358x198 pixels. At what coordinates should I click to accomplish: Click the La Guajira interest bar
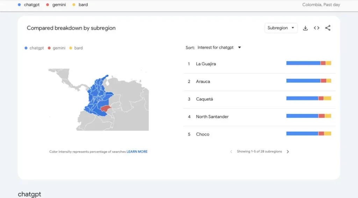coord(309,63)
